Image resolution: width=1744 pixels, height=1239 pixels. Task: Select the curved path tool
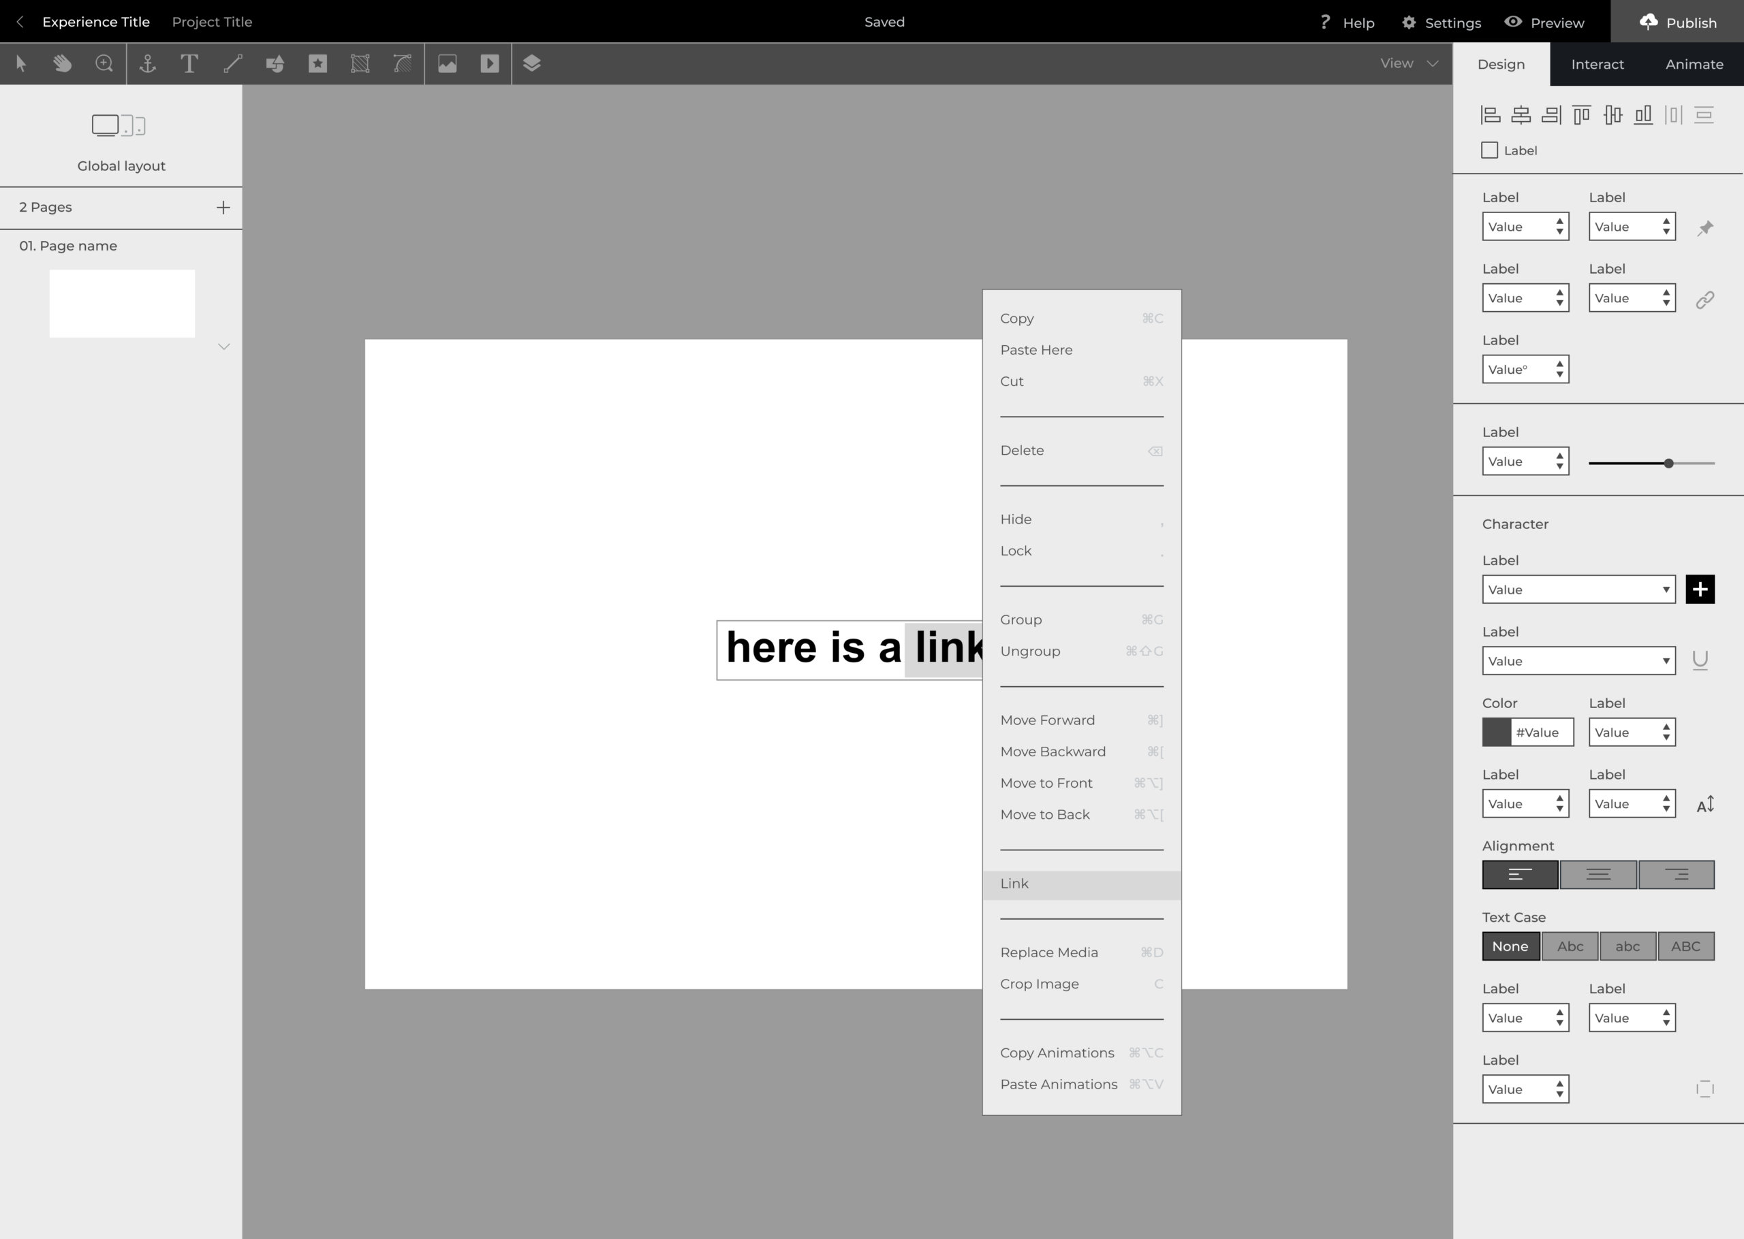[x=402, y=63]
